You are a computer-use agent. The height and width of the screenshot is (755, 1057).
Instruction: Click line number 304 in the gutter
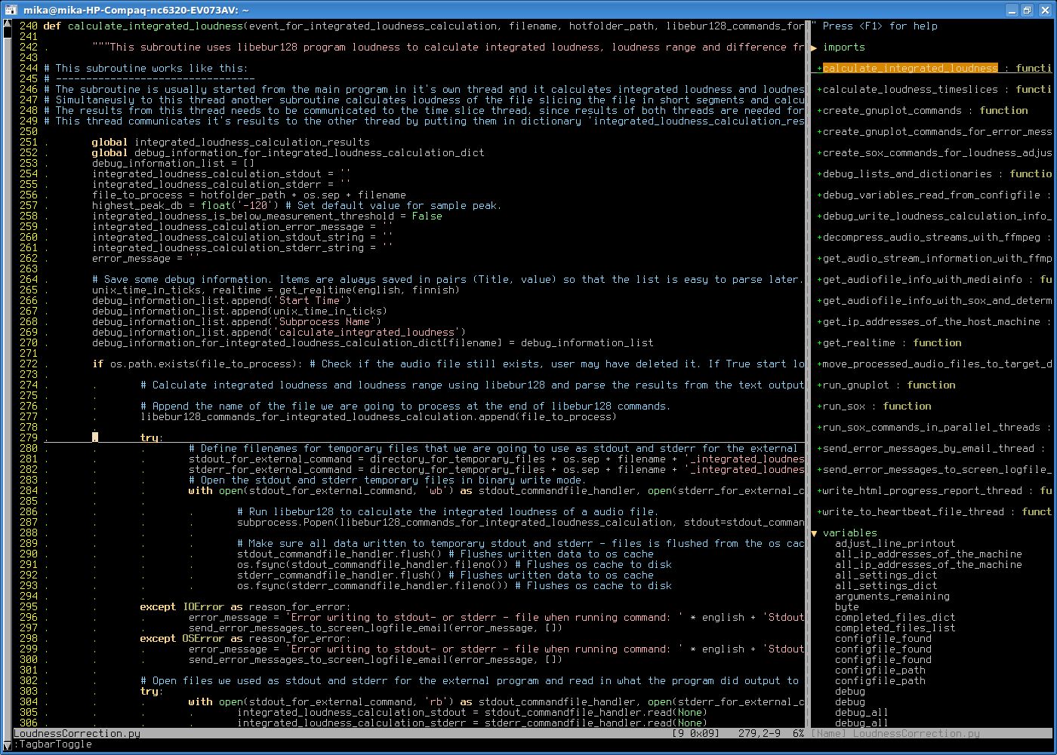(29, 702)
